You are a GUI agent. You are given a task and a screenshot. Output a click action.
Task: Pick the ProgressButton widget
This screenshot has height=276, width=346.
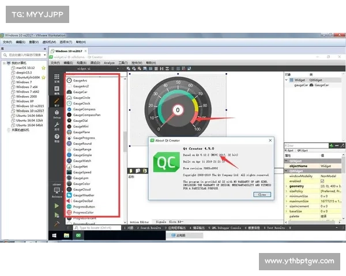tap(84, 206)
